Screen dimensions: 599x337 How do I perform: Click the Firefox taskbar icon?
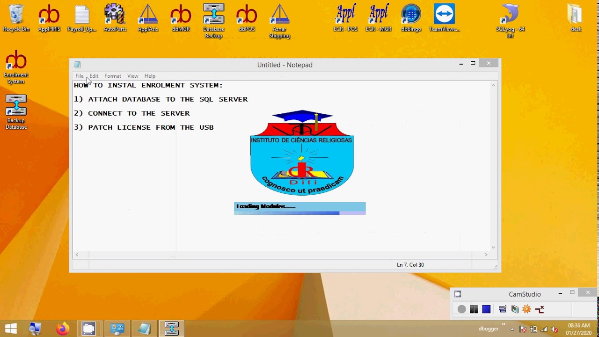pyautogui.click(x=62, y=329)
